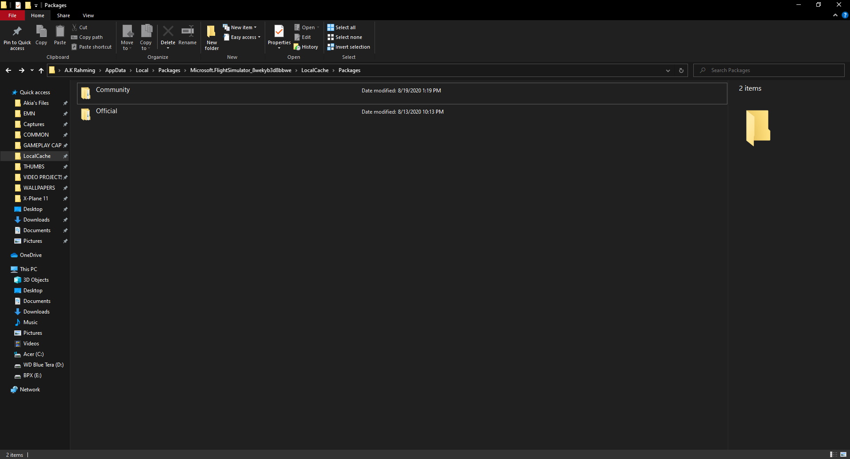This screenshot has height=459, width=850.
Task: Open the File menu
Action: coord(12,15)
